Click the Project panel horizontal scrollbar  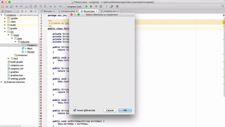[11, 126]
